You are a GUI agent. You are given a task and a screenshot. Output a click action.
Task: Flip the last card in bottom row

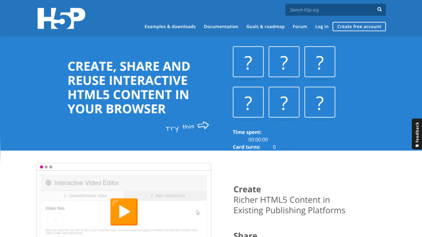[x=320, y=102]
